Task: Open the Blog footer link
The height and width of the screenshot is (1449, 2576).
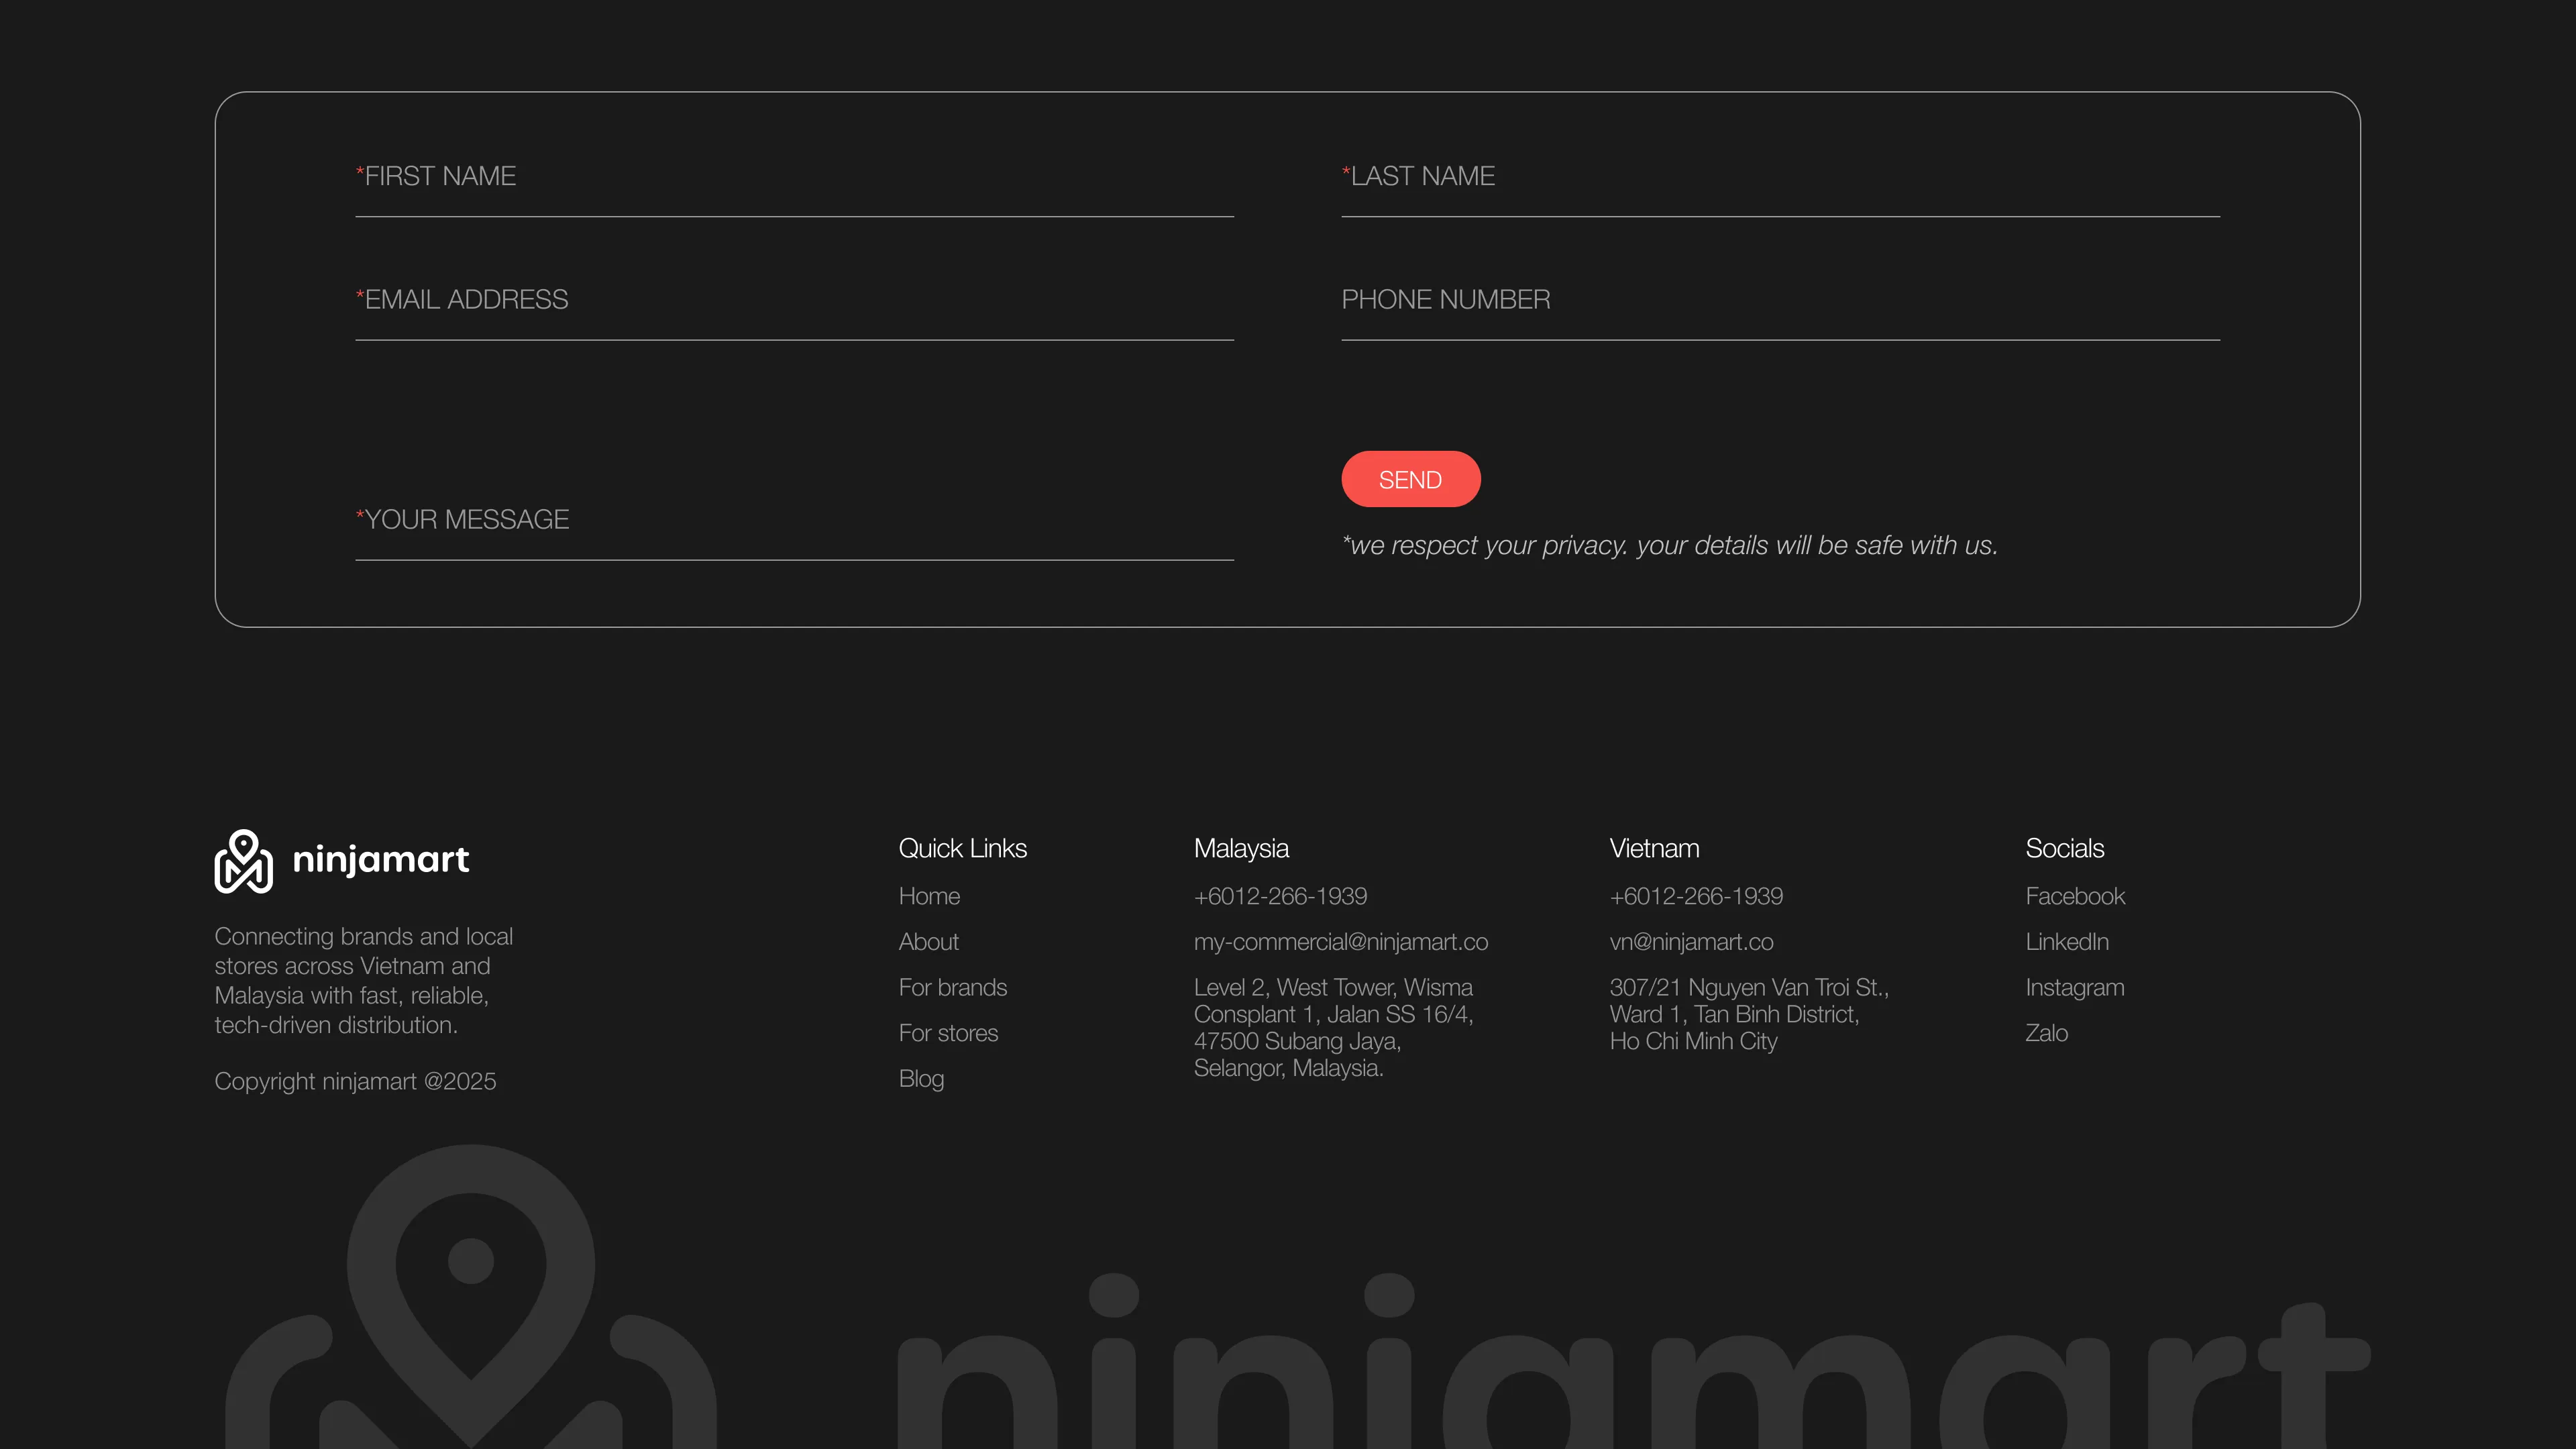Action: (921, 1079)
